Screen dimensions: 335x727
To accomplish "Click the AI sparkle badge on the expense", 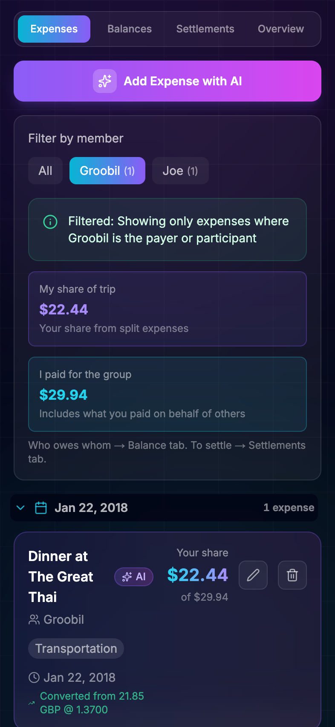I will 134,577.
